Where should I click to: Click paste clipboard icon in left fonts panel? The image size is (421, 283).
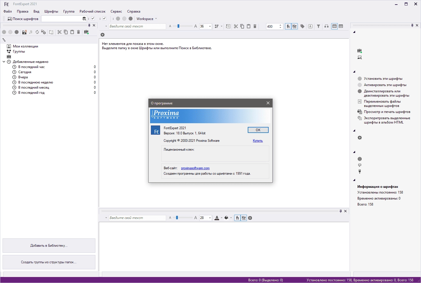coord(72,32)
